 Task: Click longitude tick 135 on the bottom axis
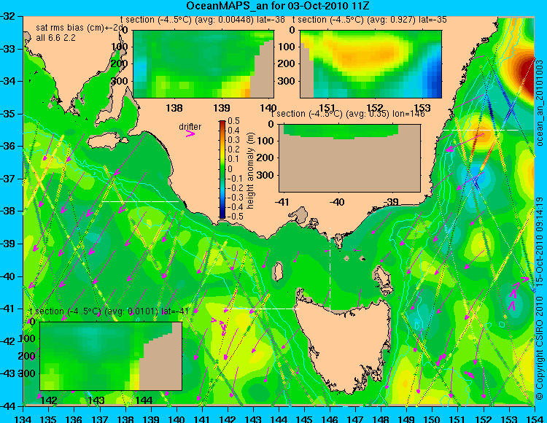(x=49, y=419)
